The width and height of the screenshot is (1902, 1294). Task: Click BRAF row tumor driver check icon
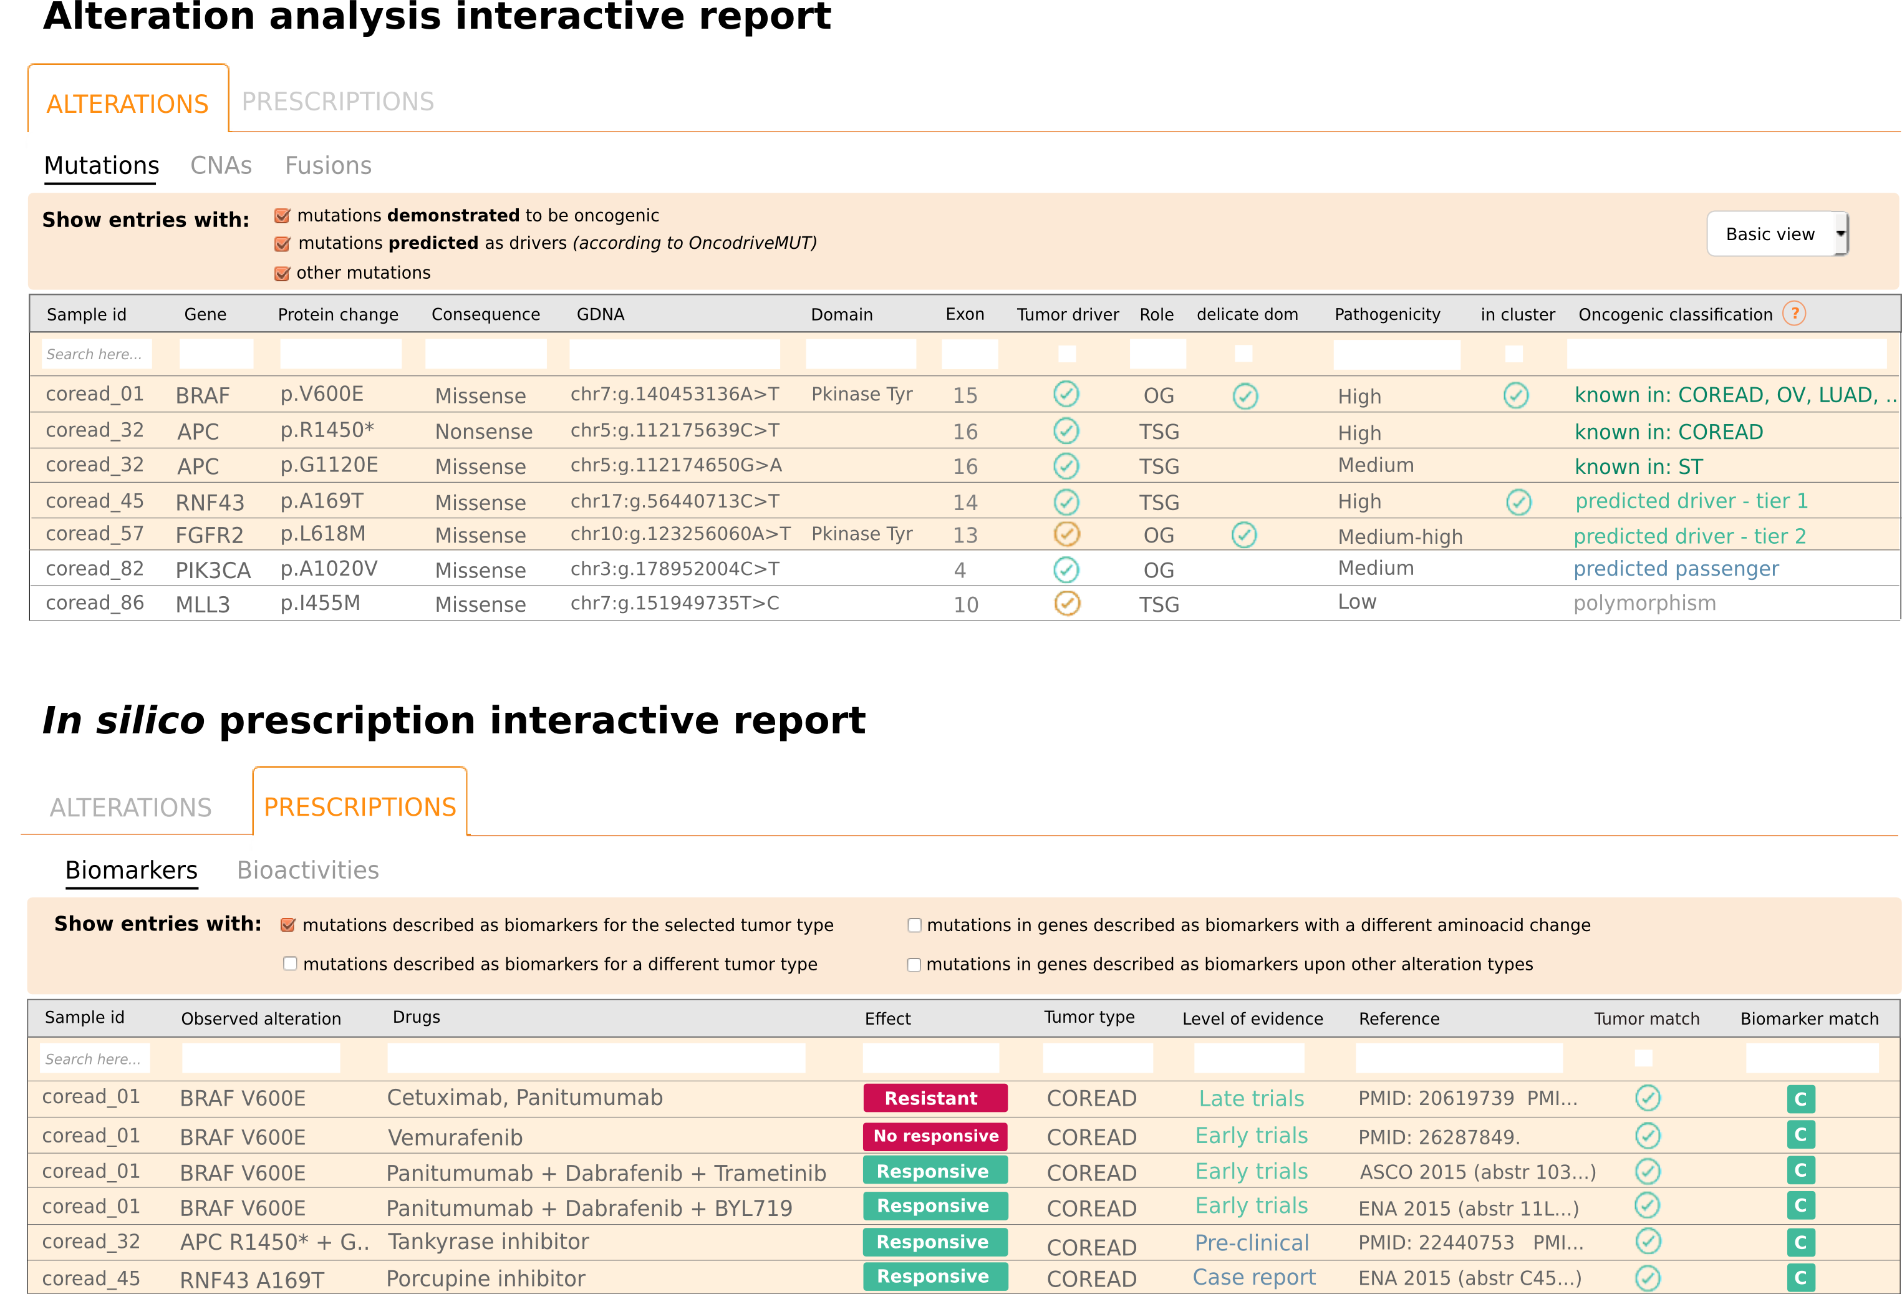(1066, 395)
